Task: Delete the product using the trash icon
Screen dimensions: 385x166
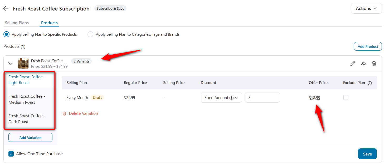Action: [x=374, y=63]
